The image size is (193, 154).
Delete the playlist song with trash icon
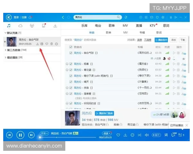pos(51,44)
